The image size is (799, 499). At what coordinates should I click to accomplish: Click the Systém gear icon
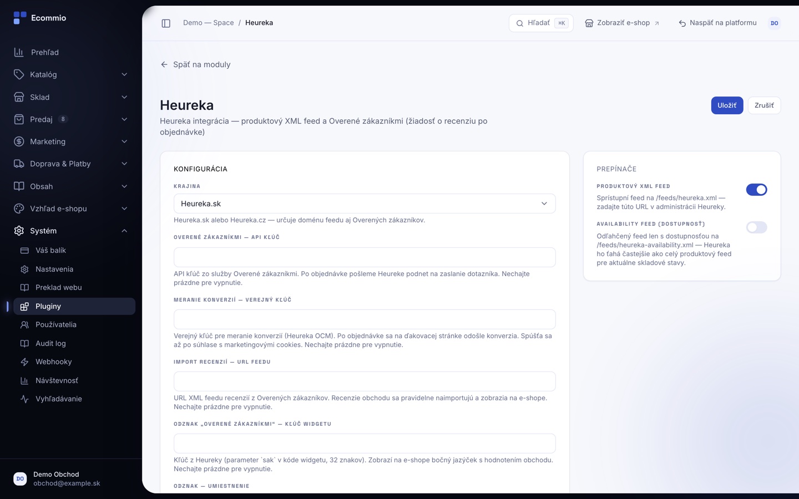coord(19,231)
